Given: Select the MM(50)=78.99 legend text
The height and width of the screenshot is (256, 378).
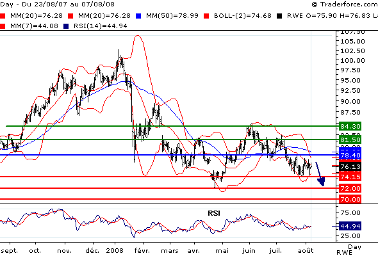Looking at the screenshot, I should (x=172, y=16).
